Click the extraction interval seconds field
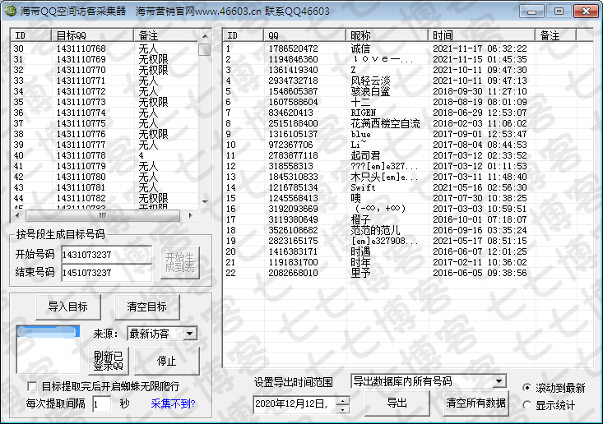 point(101,404)
